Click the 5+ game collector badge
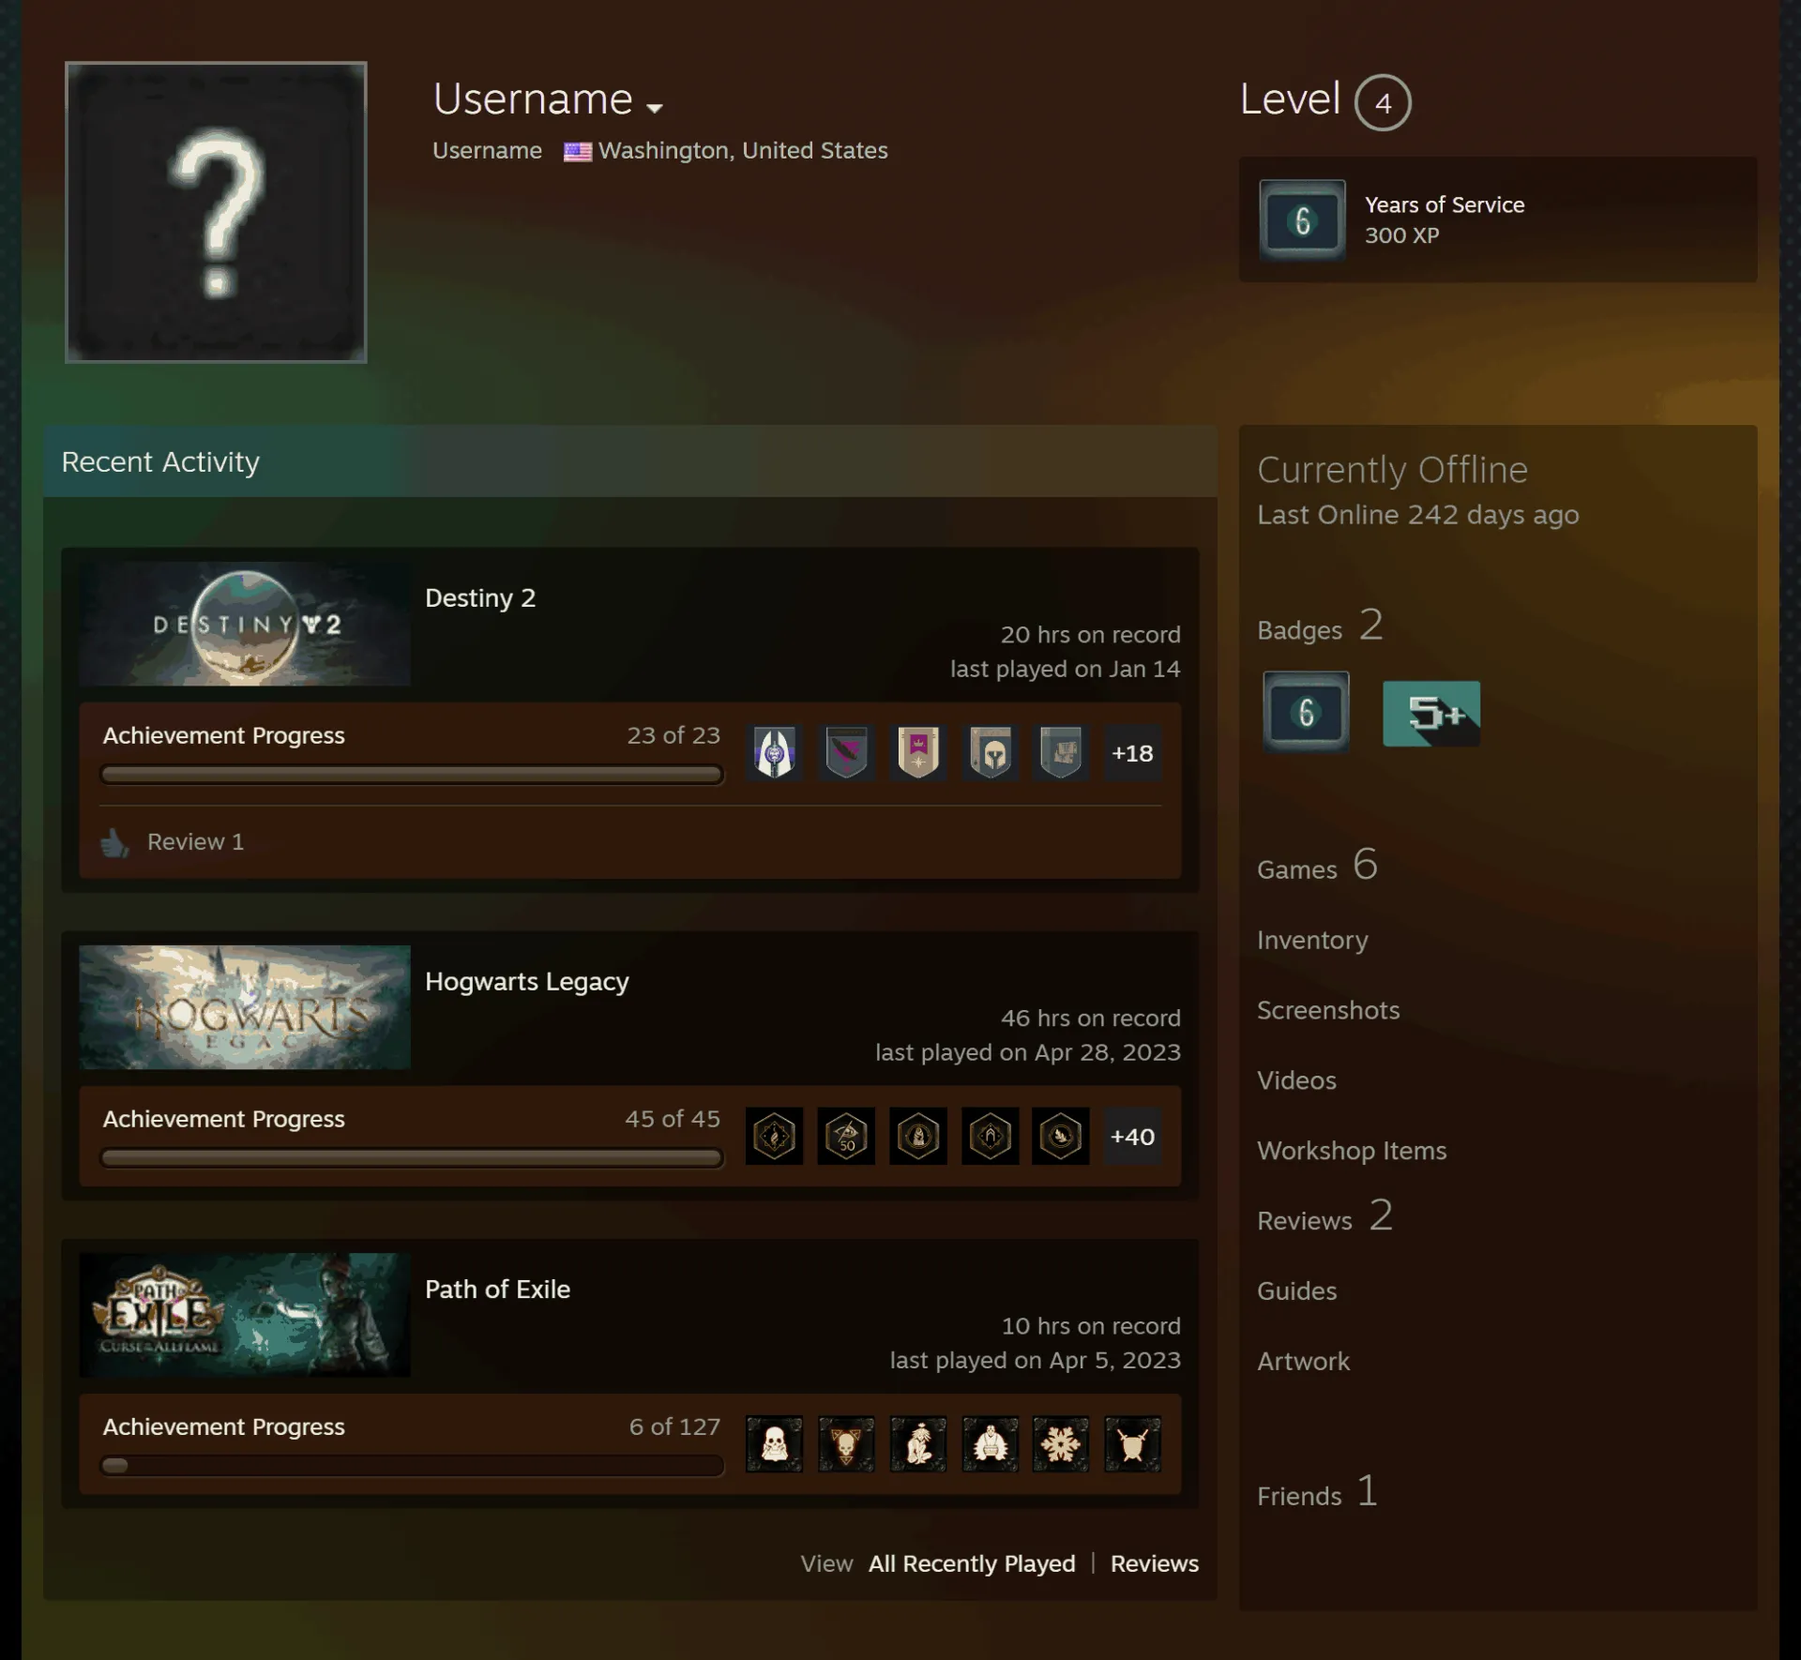The height and width of the screenshot is (1660, 1801). [x=1431, y=714]
